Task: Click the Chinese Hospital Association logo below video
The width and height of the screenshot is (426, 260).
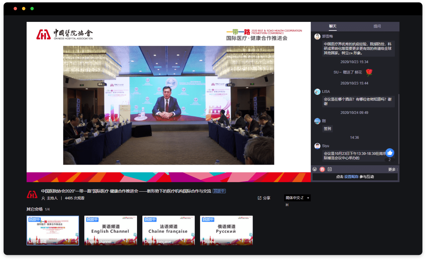Action: [x=32, y=194]
